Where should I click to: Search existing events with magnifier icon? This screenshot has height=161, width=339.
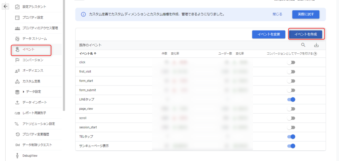303,45
